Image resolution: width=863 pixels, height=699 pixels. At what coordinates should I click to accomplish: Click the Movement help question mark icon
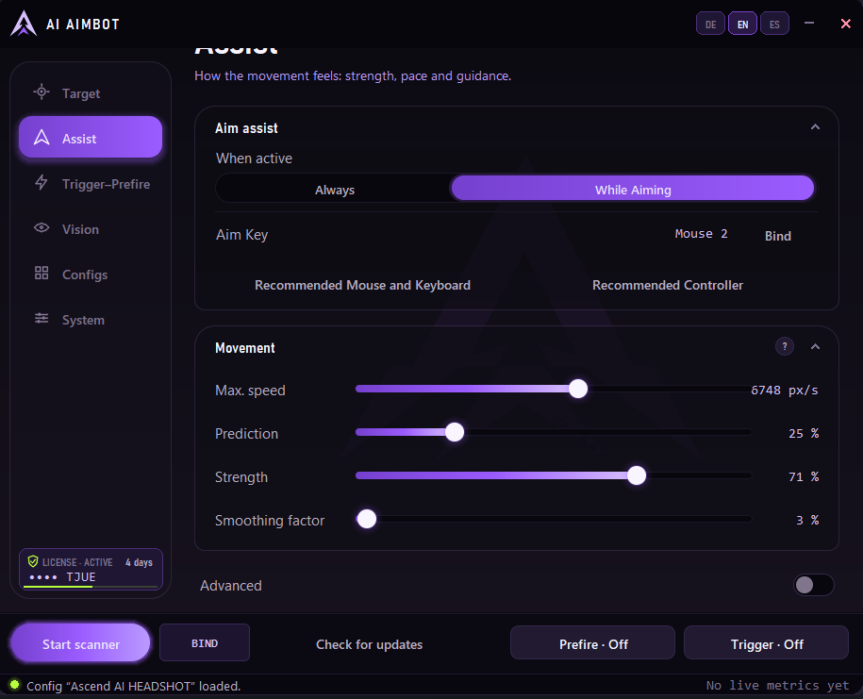(785, 346)
